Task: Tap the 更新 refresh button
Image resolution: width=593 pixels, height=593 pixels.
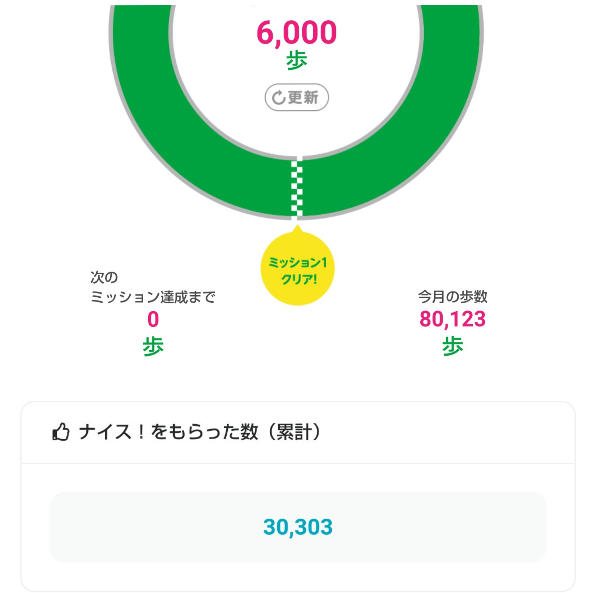Action: [x=296, y=97]
